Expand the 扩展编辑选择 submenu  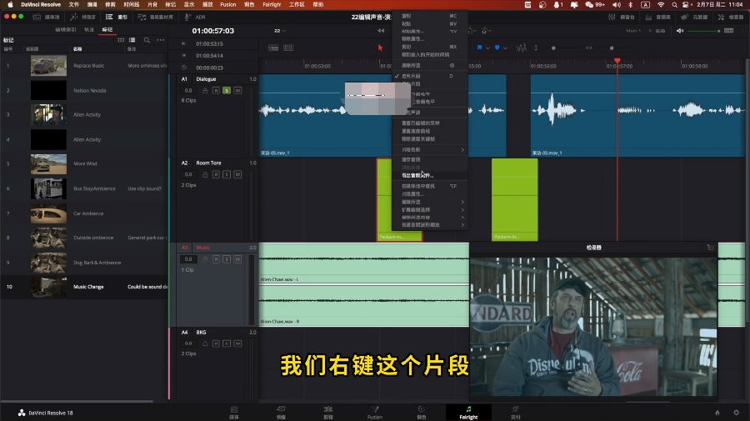coord(429,209)
